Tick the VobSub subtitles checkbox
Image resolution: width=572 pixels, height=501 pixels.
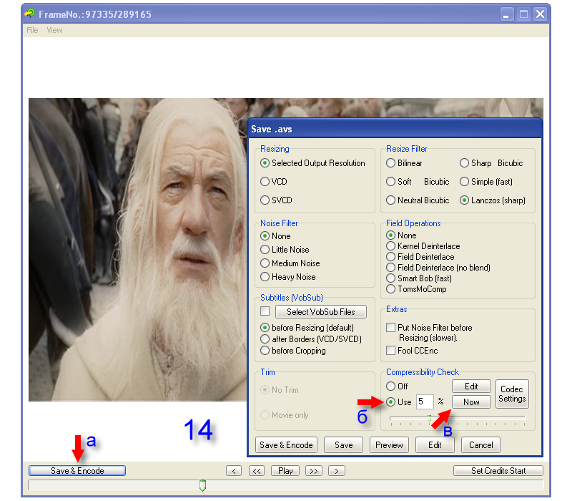pos(265,311)
